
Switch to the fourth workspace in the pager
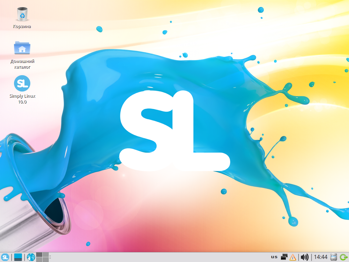tap(46, 260)
